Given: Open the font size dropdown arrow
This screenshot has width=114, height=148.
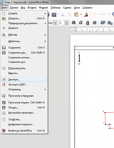Looking at the screenshot, I should (66, 23).
